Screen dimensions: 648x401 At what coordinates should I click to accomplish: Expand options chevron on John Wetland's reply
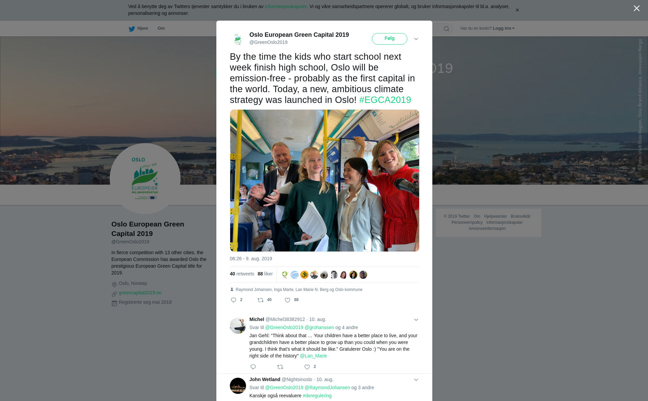[x=416, y=380]
